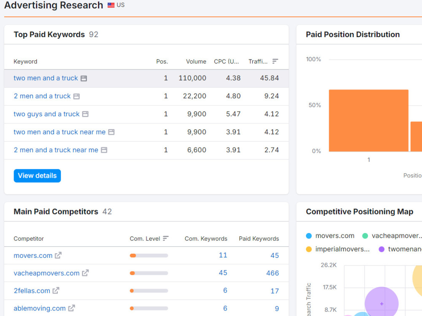Click Top Paid Keywords heading
422x316 pixels.
pyautogui.click(x=49, y=35)
